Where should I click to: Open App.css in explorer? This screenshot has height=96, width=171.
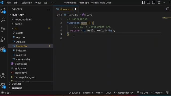(30, 37)
